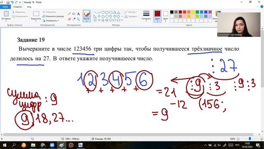Open the Толщина line thickness dropdown
Screen dimensions: 264x149
point(146,16)
